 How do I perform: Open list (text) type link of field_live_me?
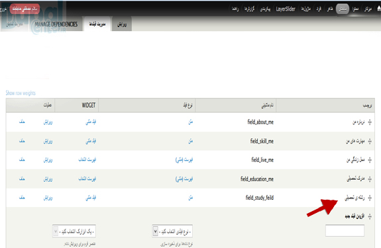point(184,160)
